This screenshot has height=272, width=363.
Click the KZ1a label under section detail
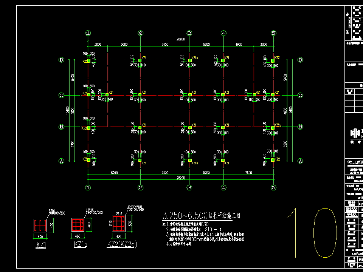pos(81,245)
